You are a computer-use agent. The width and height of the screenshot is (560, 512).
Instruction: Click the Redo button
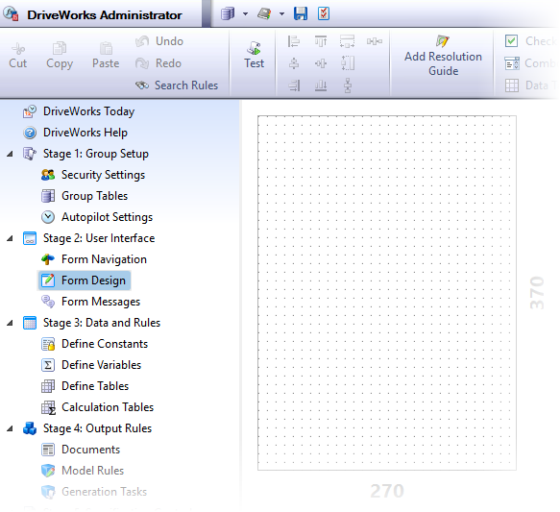pos(158,63)
